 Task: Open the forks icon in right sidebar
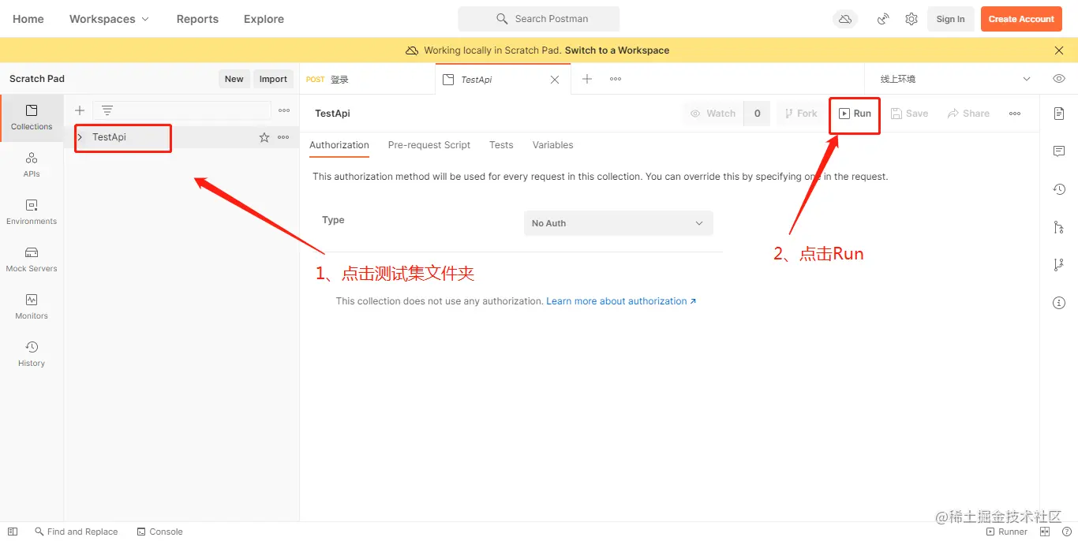coord(1059,265)
